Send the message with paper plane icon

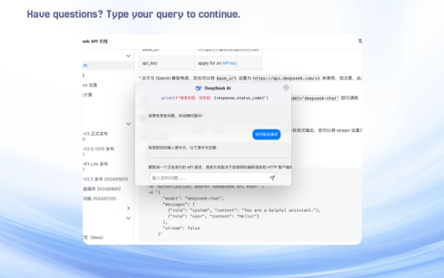click(272, 178)
